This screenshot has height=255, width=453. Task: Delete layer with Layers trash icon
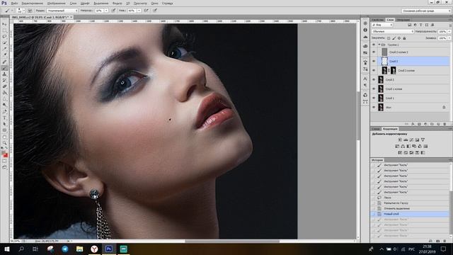[445, 124]
